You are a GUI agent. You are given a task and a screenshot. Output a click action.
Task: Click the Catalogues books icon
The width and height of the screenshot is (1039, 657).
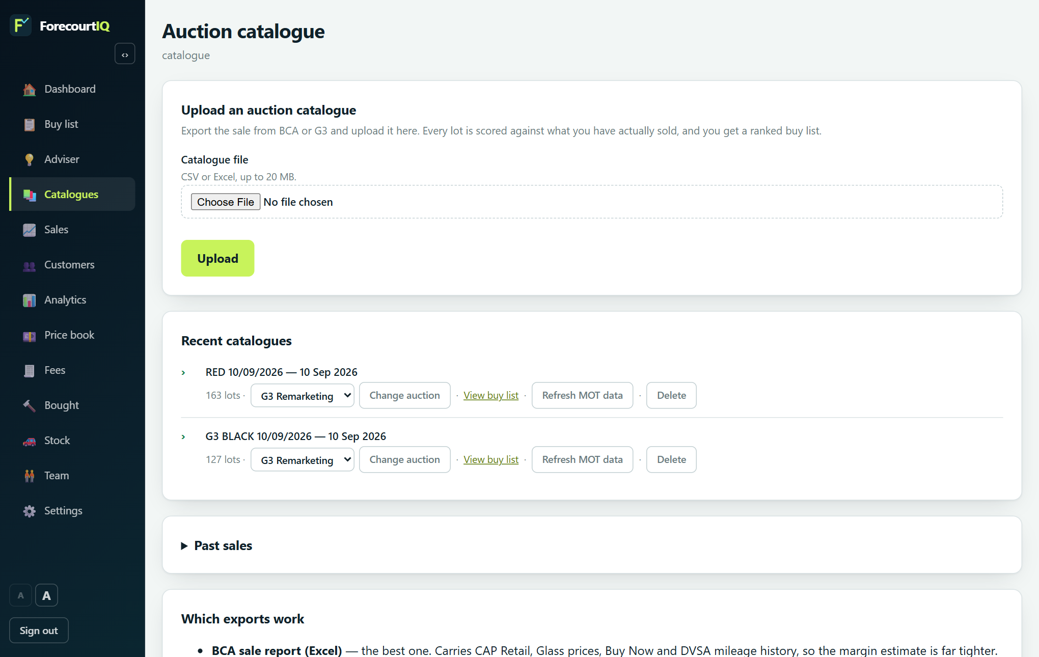point(30,195)
